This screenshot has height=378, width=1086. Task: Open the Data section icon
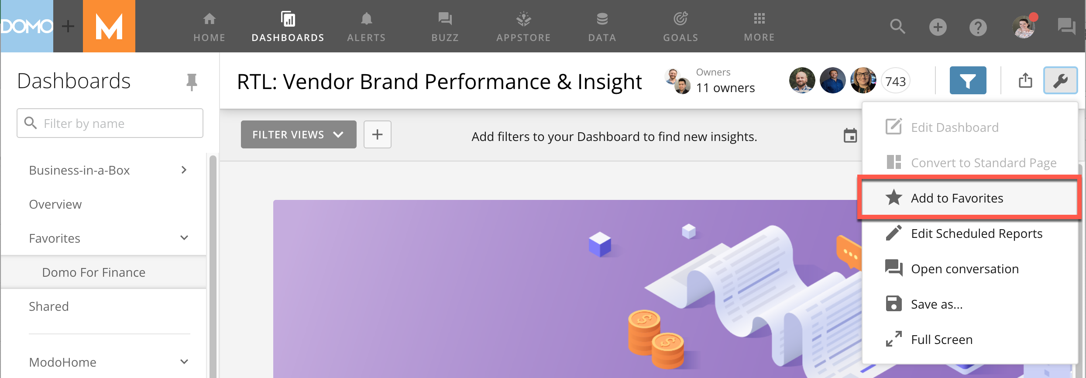tap(601, 26)
